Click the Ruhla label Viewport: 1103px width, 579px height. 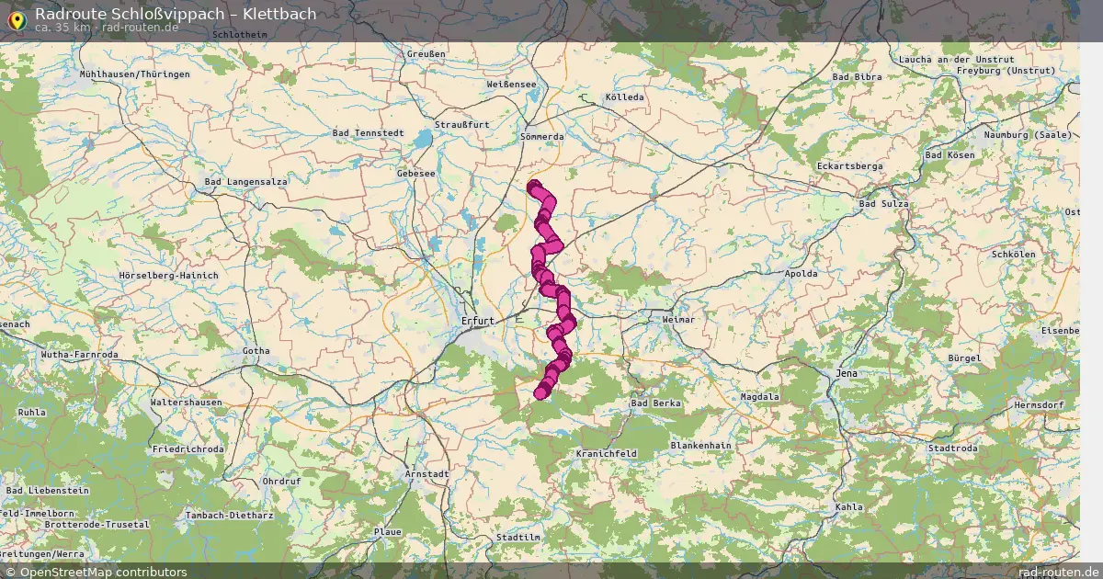(31, 413)
